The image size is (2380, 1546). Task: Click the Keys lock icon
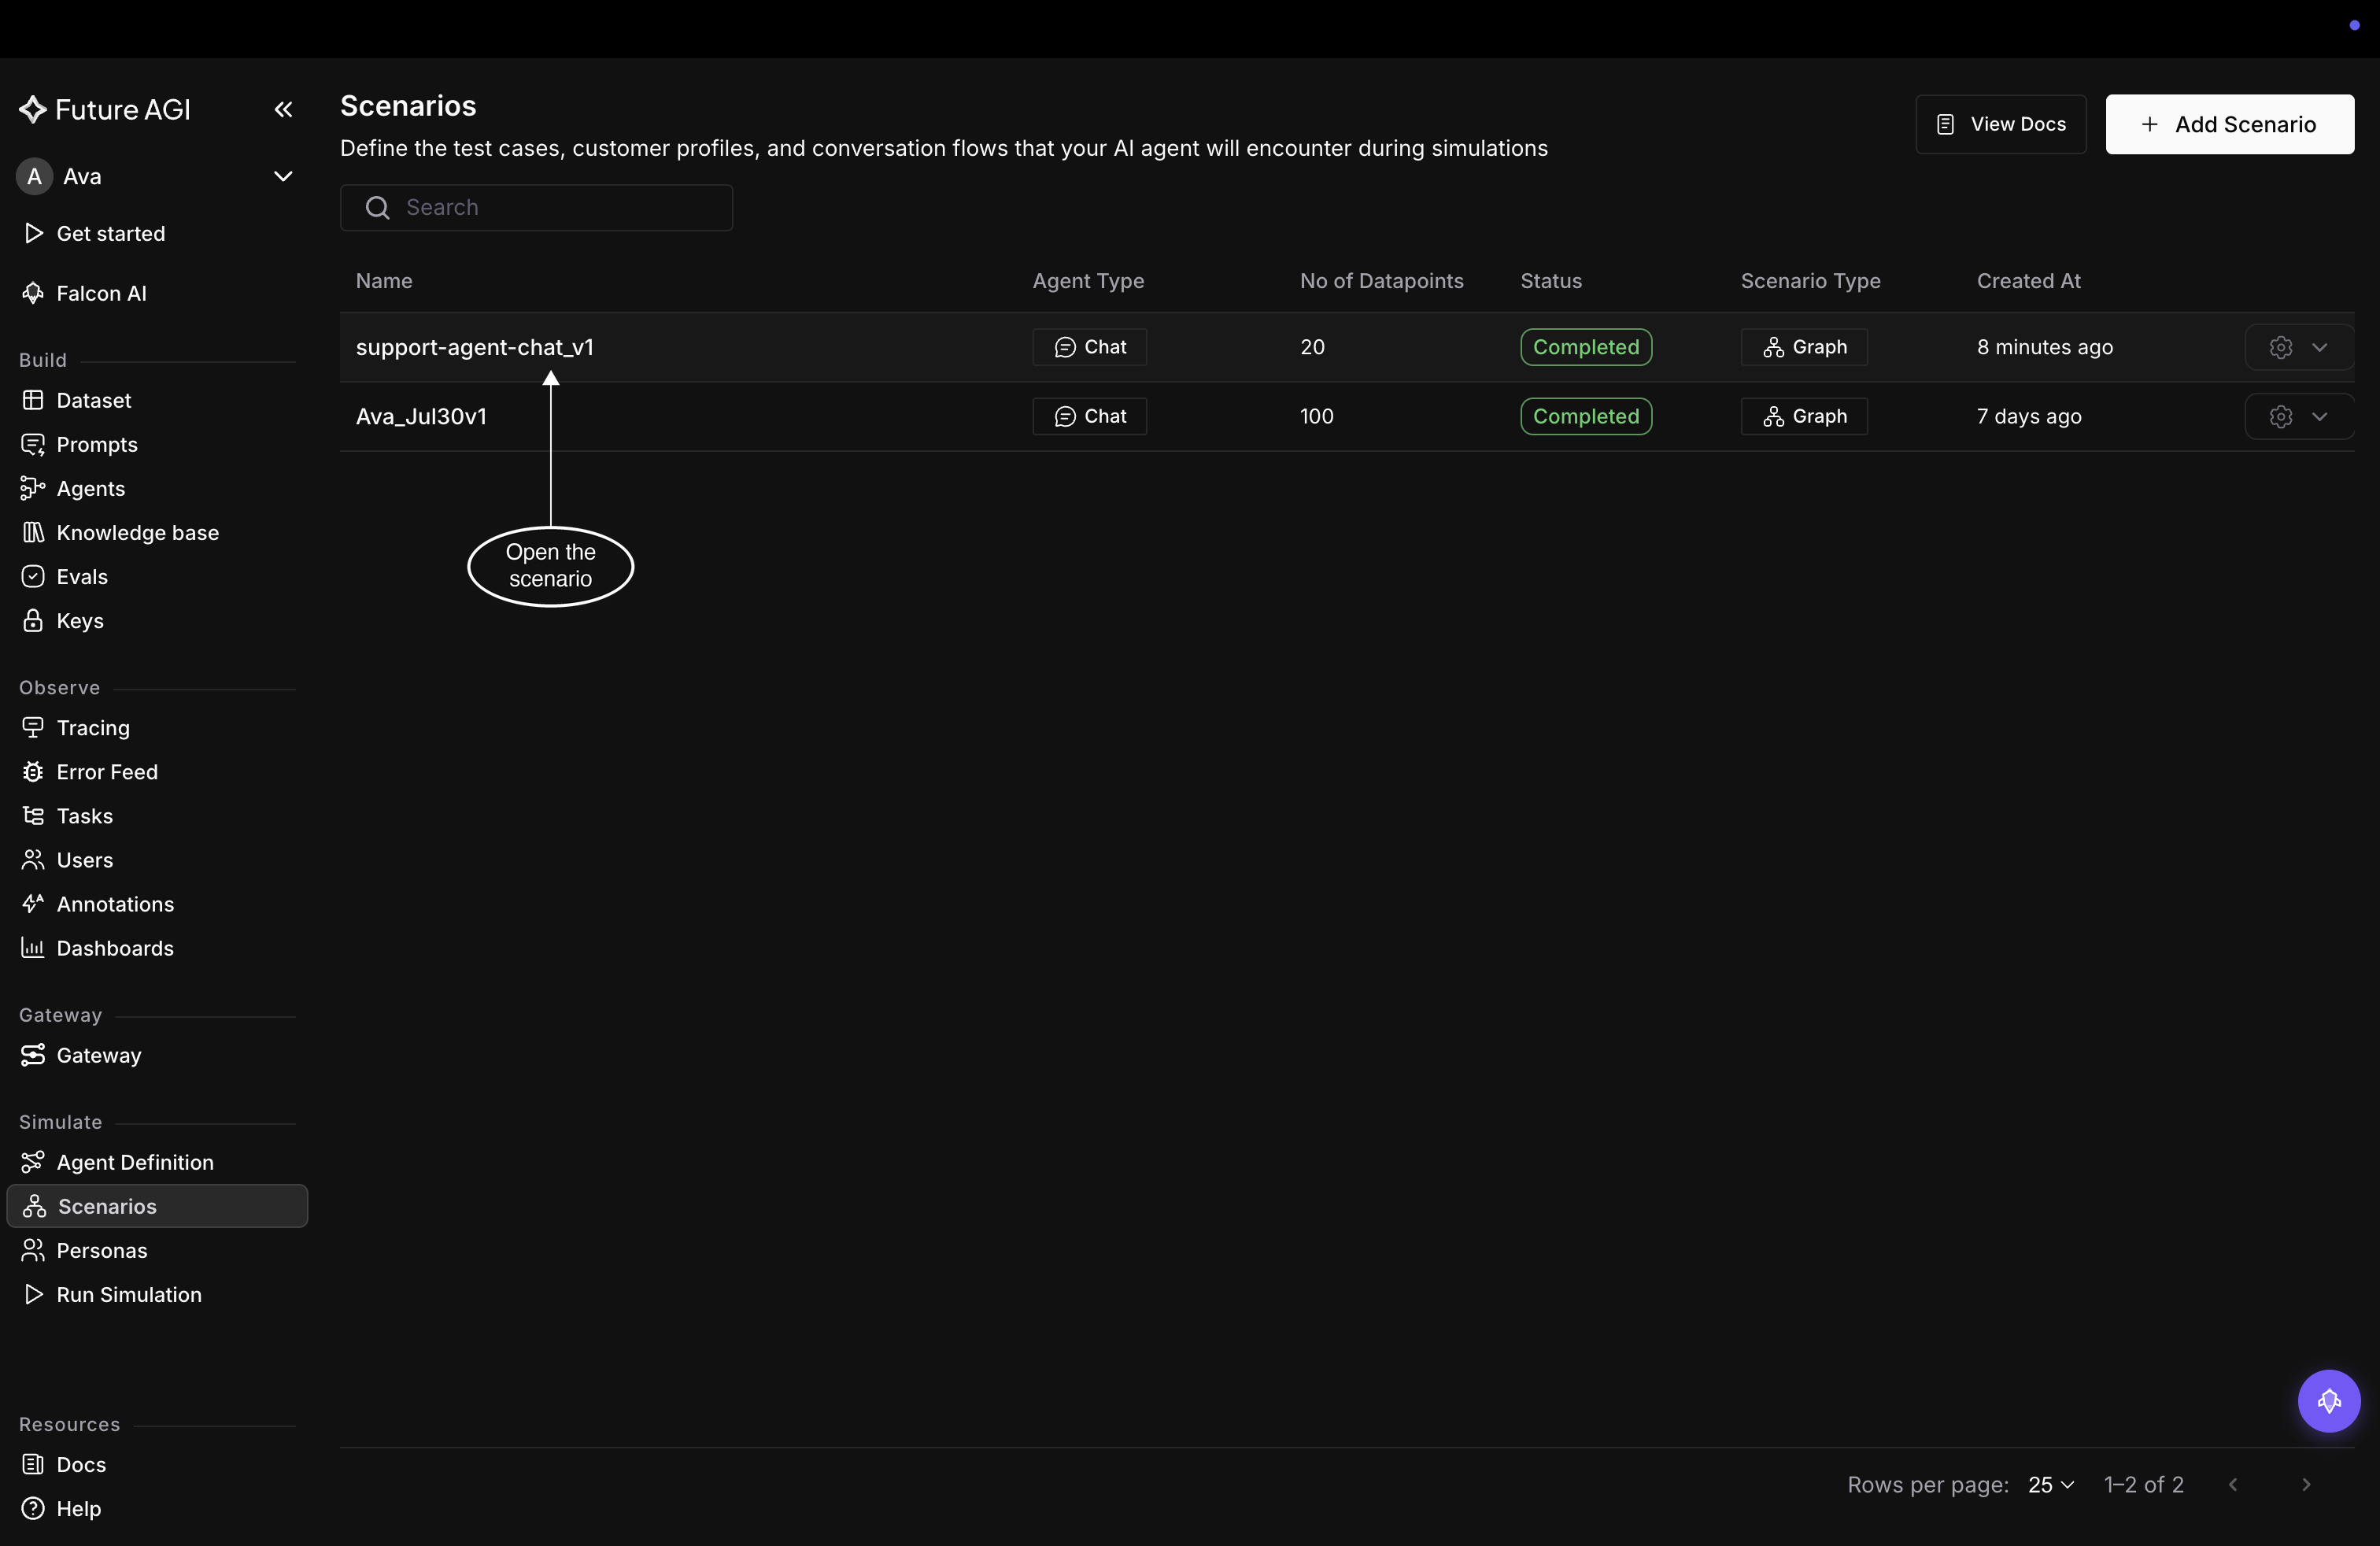pos(33,620)
